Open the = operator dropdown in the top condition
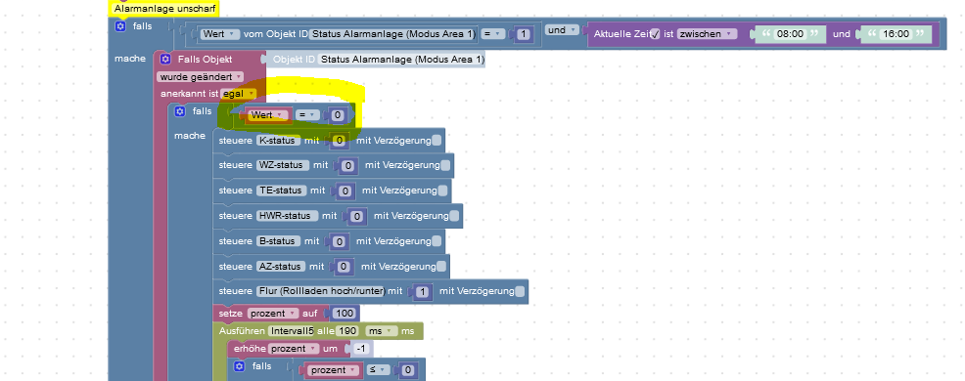 click(x=493, y=34)
